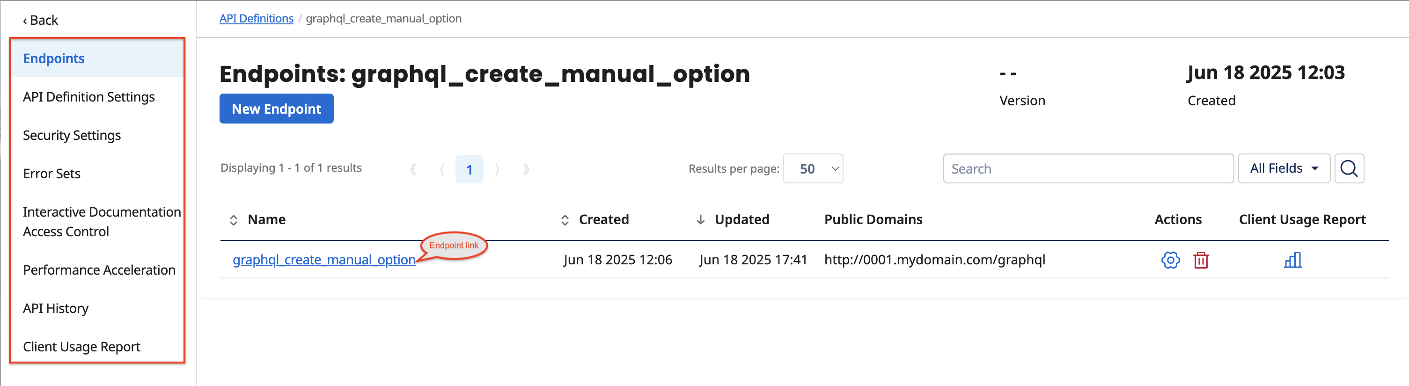Go to the next results page
Viewport: 1409px width, 386px height.
[497, 169]
